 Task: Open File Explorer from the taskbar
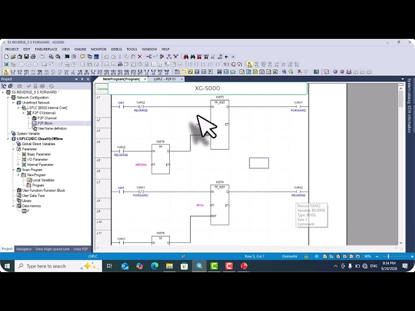(x=169, y=266)
